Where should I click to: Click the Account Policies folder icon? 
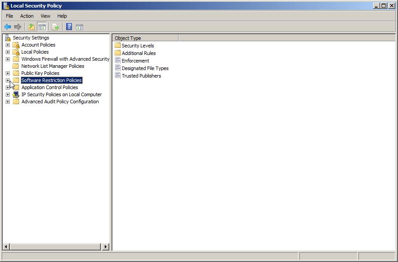point(16,45)
